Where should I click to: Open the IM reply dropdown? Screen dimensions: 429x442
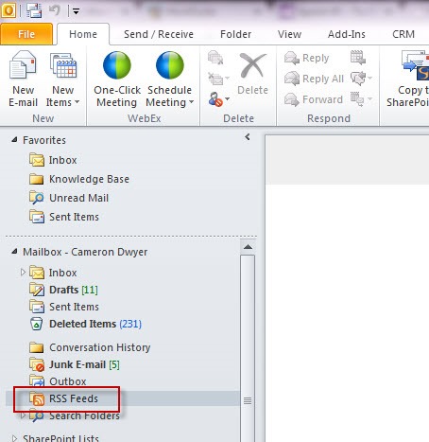[x=362, y=79]
